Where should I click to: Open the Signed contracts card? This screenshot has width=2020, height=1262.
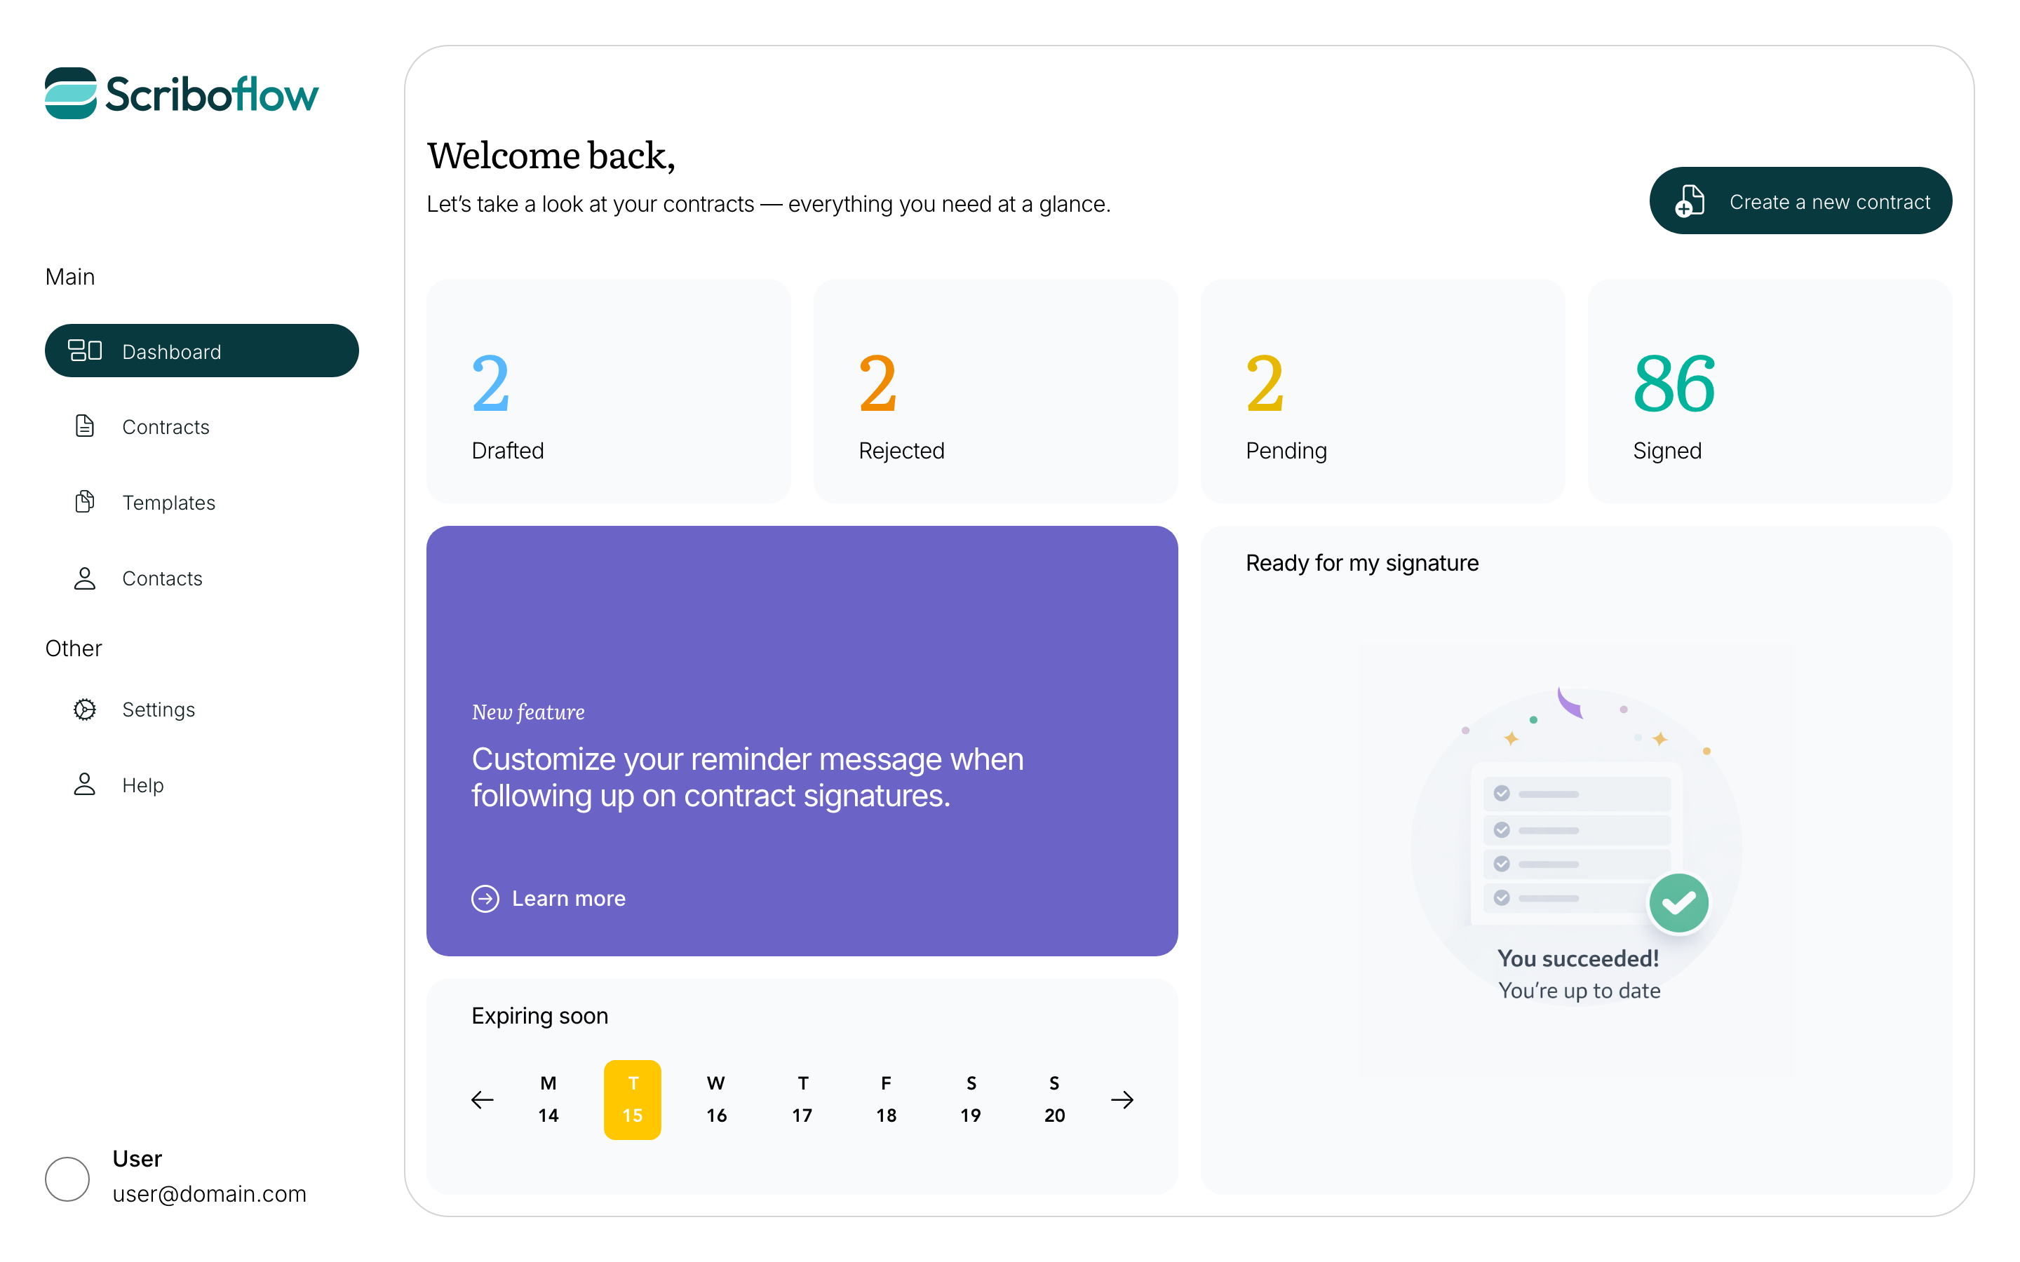point(1769,391)
